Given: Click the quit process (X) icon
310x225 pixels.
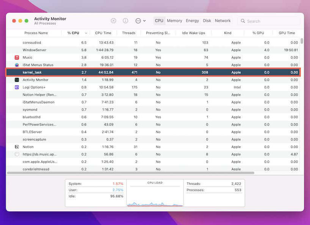Looking at the screenshot, I should [113, 20].
